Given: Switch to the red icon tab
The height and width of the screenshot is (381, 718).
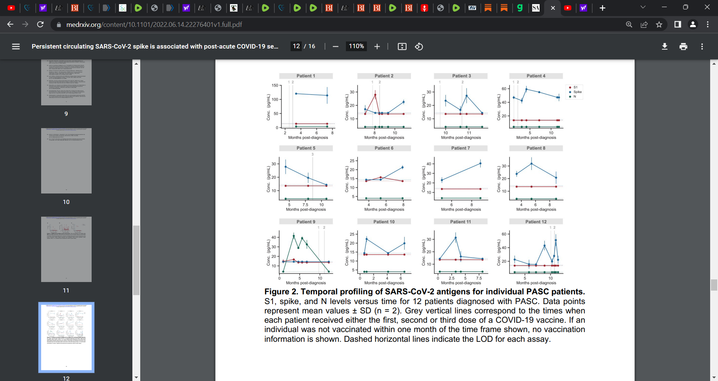Looking at the screenshot, I should tap(424, 8).
